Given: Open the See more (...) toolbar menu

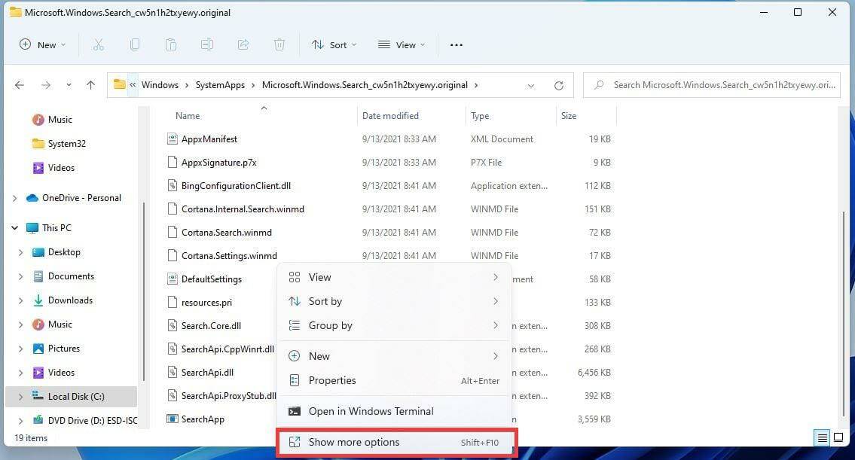Looking at the screenshot, I should tap(456, 45).
